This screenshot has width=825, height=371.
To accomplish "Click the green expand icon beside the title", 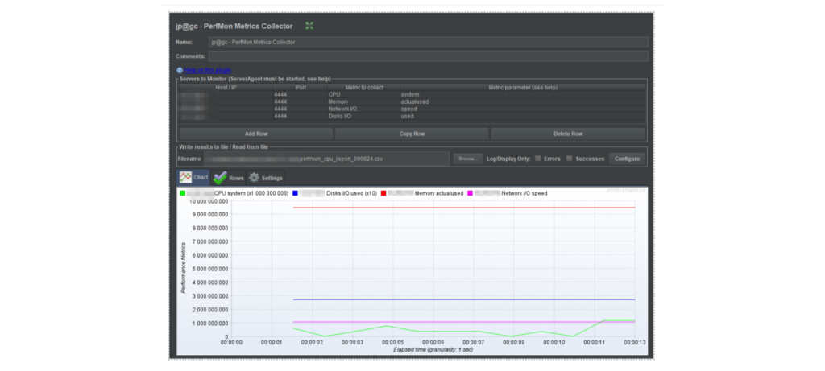I will coord(309,26).
